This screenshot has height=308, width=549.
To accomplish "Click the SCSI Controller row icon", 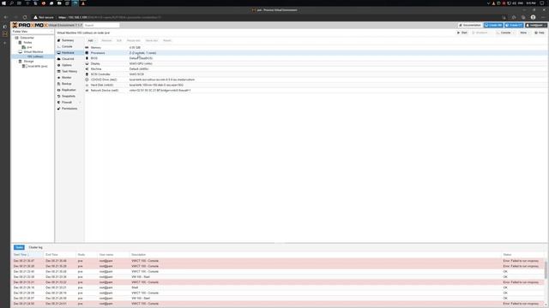I will [x=87, y=74].
